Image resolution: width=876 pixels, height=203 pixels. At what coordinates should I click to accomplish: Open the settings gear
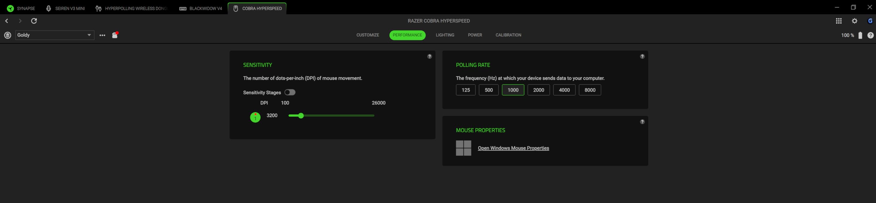(x=854, y=21)
